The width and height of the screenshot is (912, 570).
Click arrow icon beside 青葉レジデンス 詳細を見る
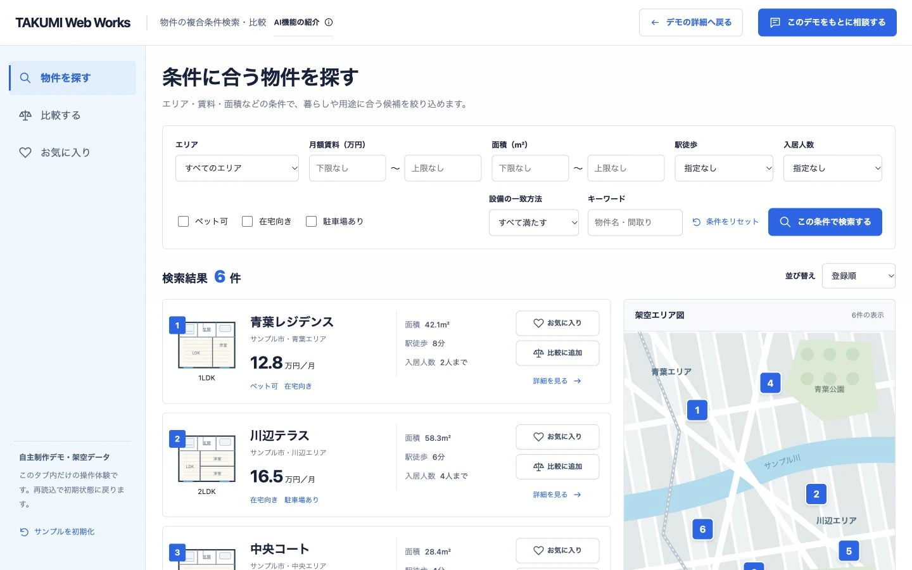point(578,381)
